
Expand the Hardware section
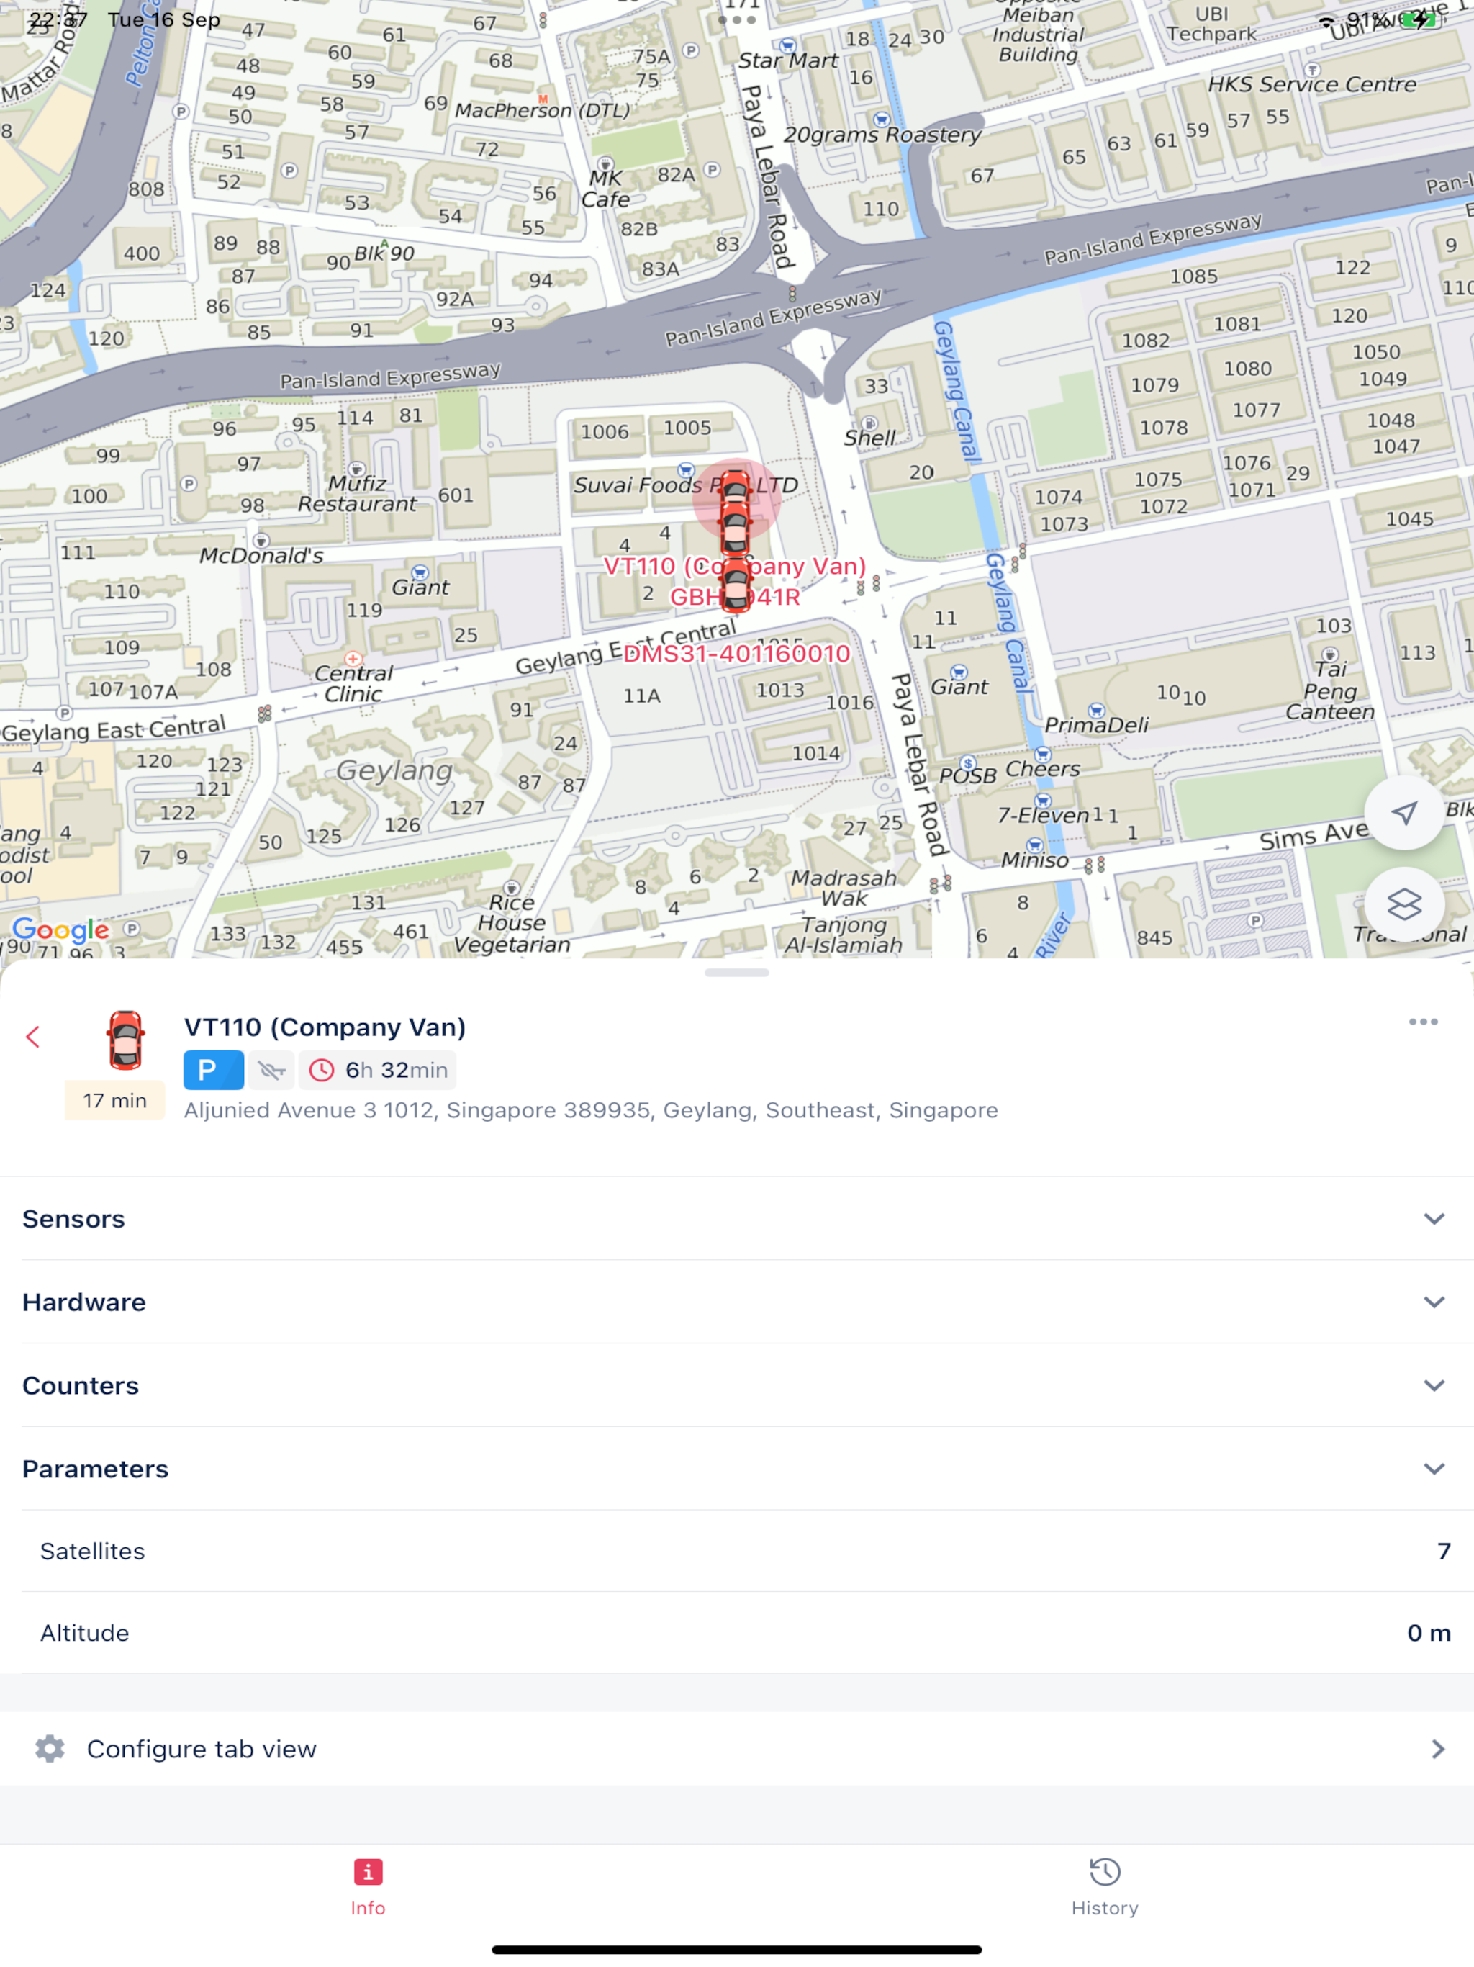click(737, 1302)
